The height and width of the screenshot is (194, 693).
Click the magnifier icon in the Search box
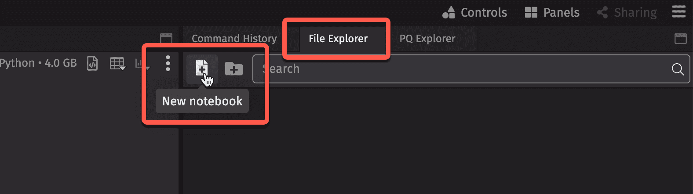point(678,69)
